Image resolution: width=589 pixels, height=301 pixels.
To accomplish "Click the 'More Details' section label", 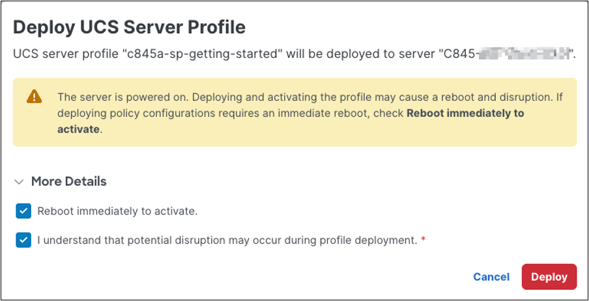I will pos(69,182).
